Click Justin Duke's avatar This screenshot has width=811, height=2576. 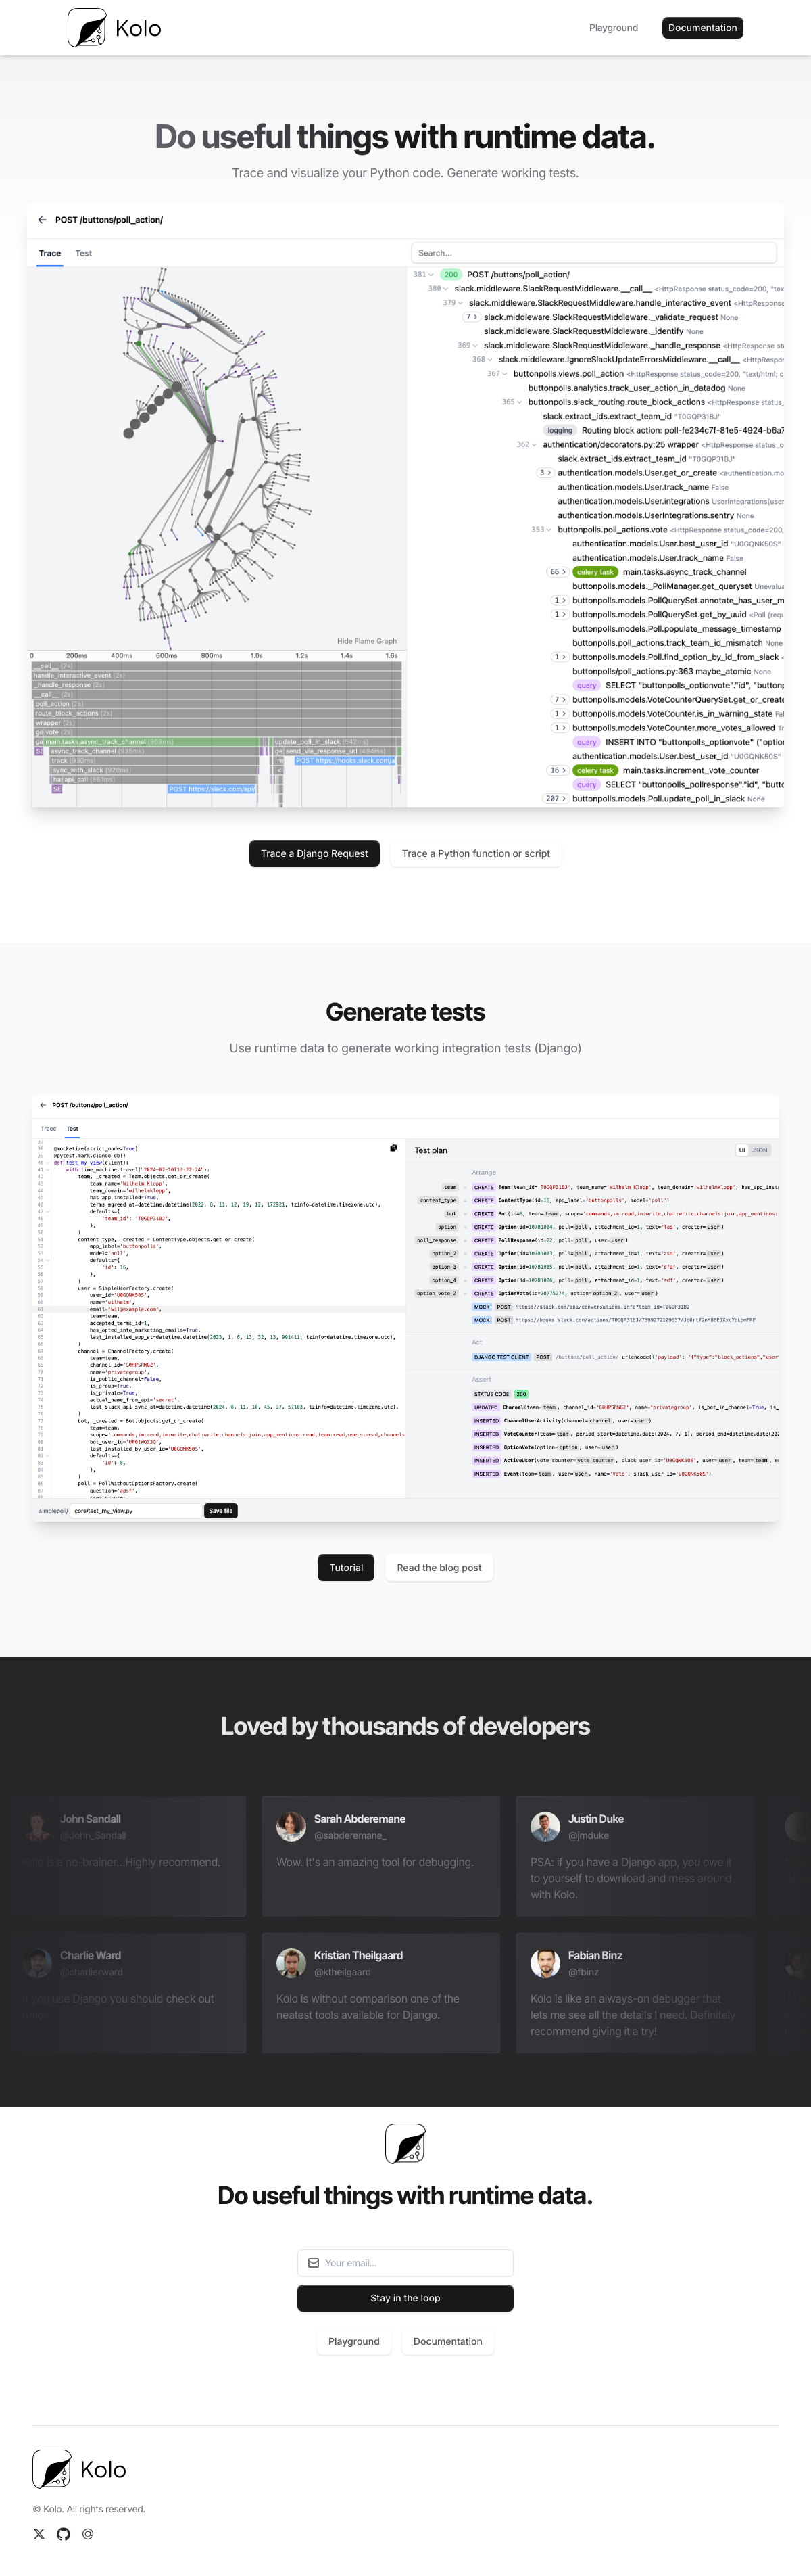pos(545,1826)
